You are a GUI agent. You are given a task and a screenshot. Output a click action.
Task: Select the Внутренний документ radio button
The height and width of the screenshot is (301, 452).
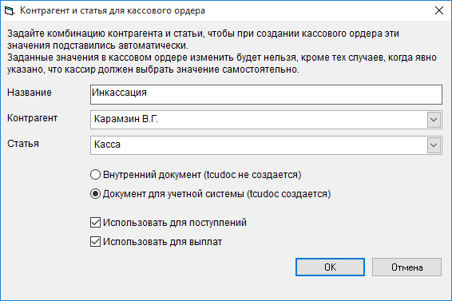click(95, 175)
